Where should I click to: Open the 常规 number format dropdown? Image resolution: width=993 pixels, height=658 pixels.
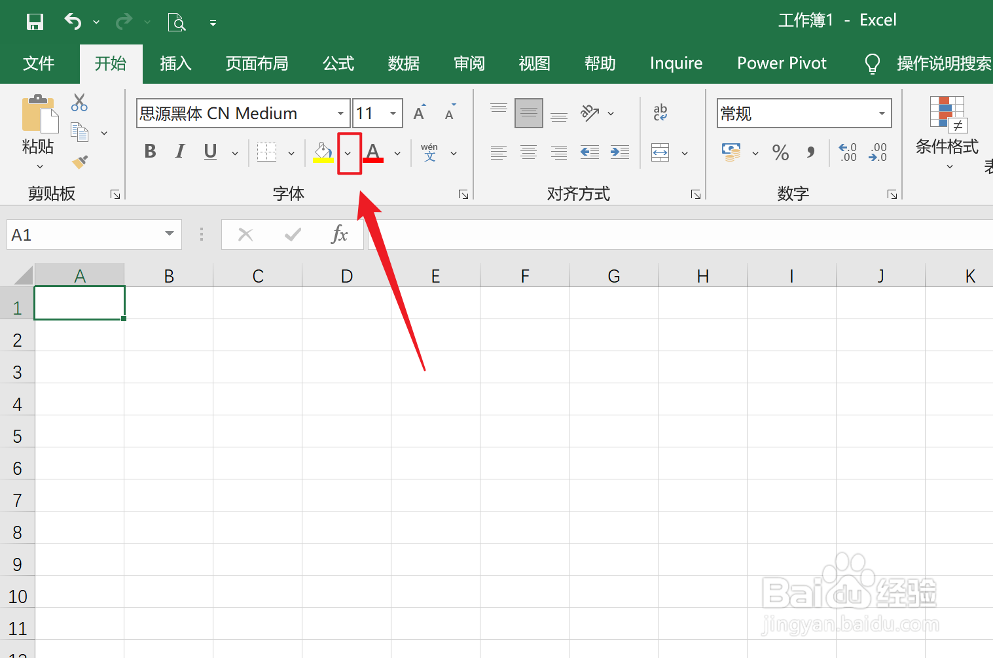pyautogui.click(x=881, y=113)
